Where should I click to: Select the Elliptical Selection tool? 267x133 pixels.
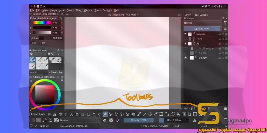(173, 114)
